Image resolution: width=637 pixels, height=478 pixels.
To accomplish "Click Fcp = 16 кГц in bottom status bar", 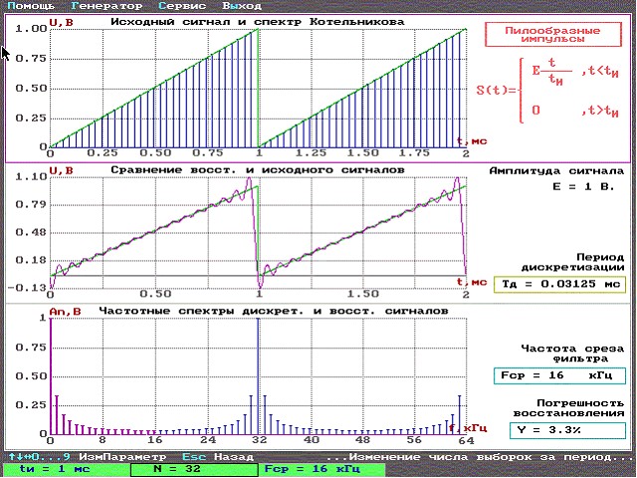I will pyautogui.click(x=307, y=468).
